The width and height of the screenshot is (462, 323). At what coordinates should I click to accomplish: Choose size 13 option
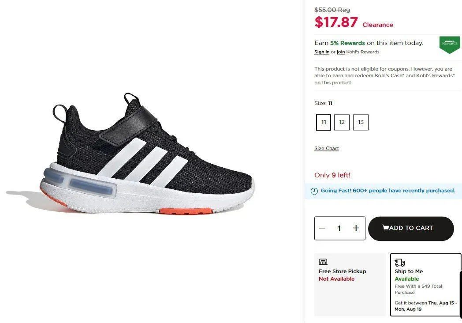coord(361,122)
